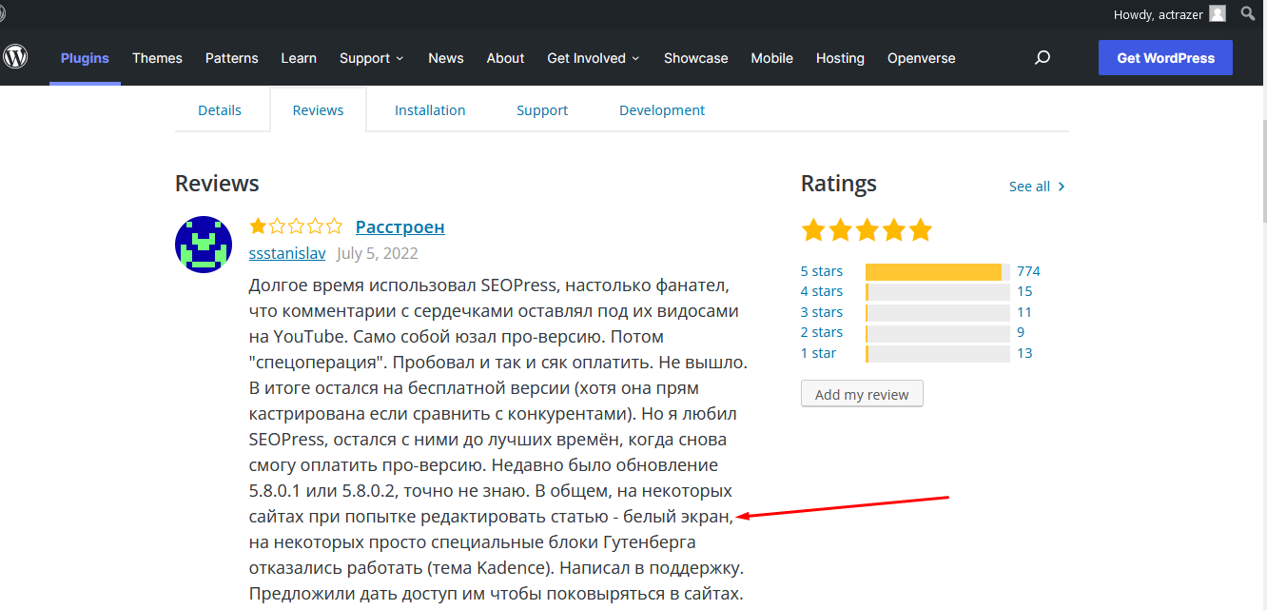The height and width of the screenshot is (610, 1267).
Task: Click the See all chevron arrow
Action: click(1062, 187)
